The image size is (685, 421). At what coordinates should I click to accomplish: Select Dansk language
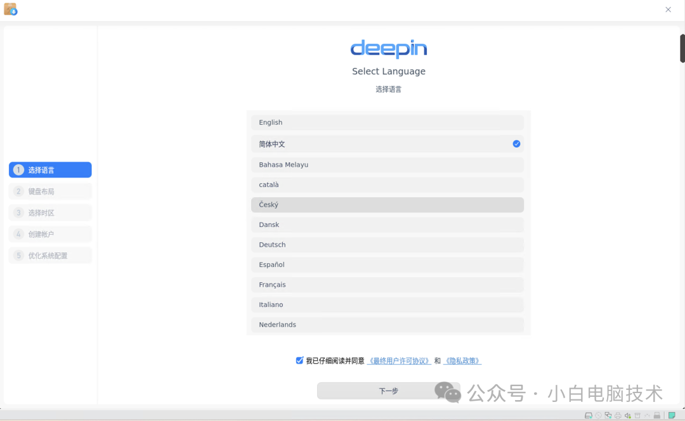click(x=387, y=225)
